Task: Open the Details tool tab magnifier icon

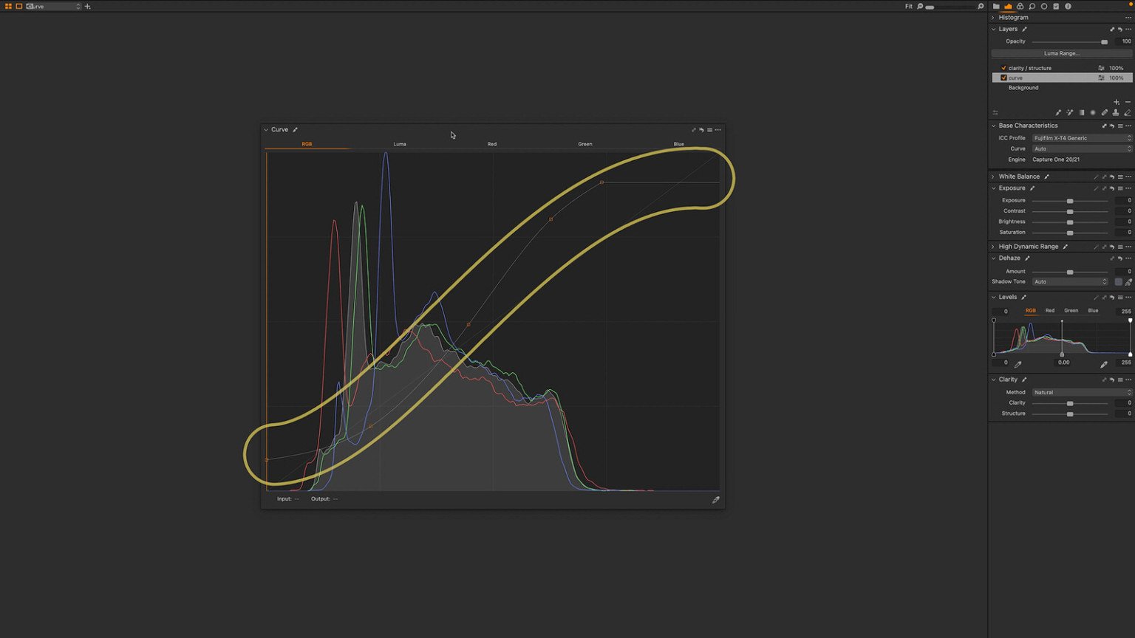Action: click(1032, 6)
